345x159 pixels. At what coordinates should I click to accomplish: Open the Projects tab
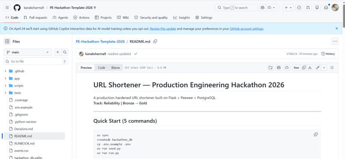103,18
